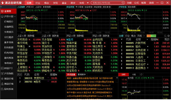Viewport: 171px width, 103px height.
Task: Open the top menu dropdown arrow
Action: [x=88, y=3]
